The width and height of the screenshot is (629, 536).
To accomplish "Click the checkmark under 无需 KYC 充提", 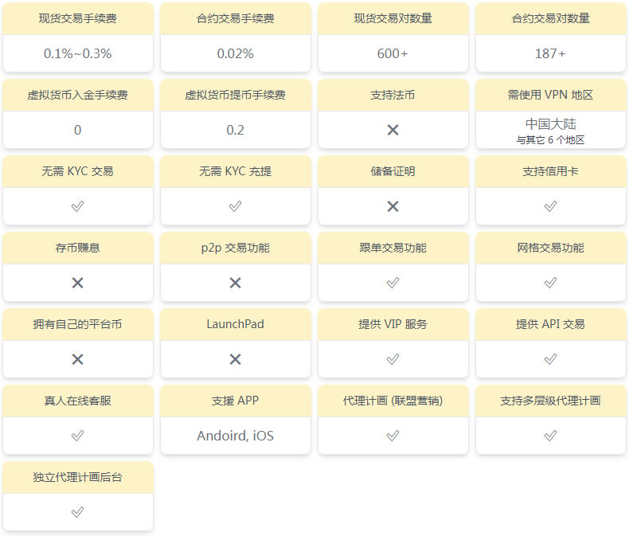I will tap(235, 206).
